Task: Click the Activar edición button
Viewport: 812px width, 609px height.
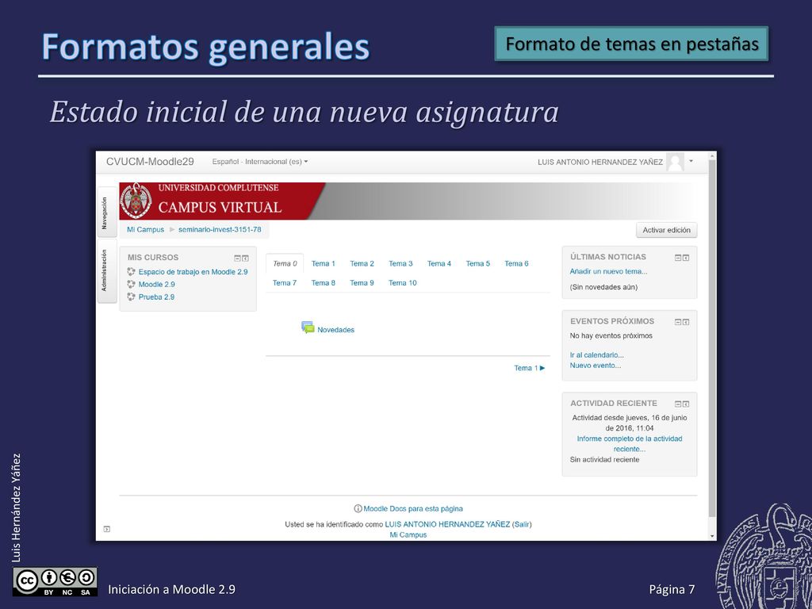Action: click(666, 230)
